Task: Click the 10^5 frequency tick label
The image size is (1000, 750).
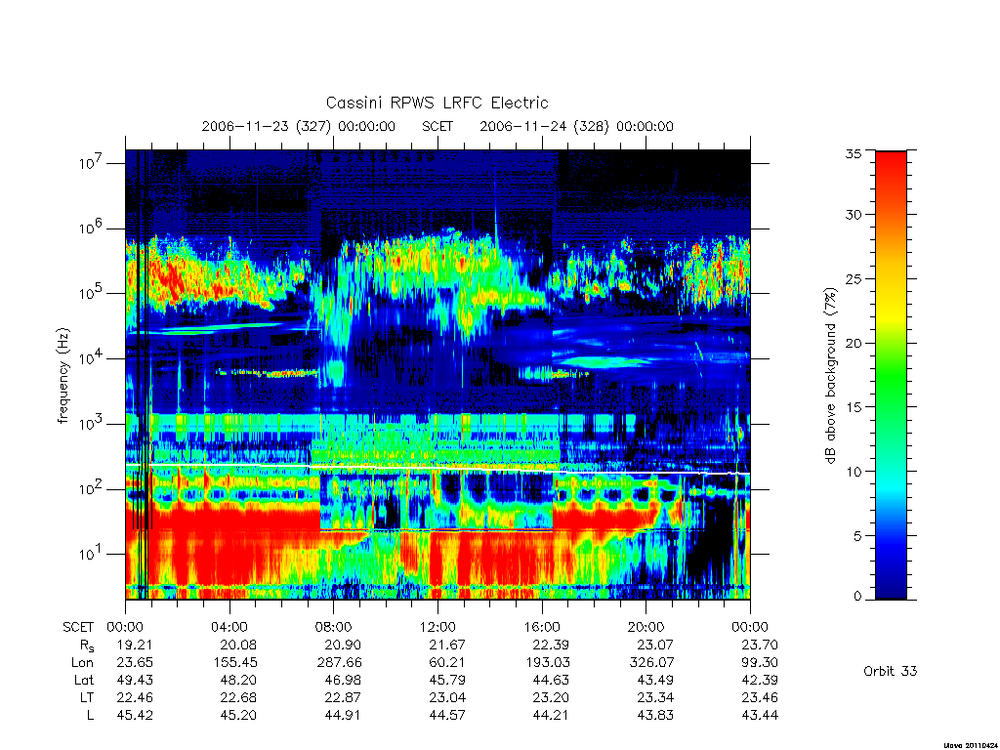Action: (x=91, y=293)
